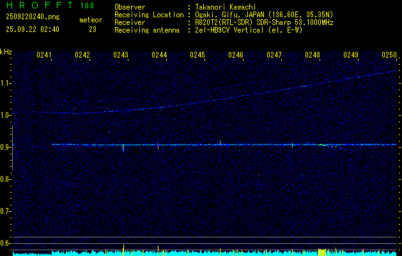The height and width of the screenshot is (256, 402).
Task: Select the 0248 time marker
Action: pyautogui.click(x=313, y=56)
